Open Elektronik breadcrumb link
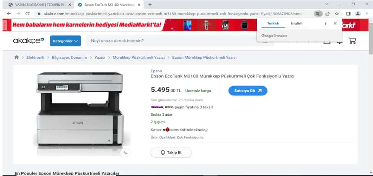This screenshot has height=176, width=373. pyautogui.click(x=35, y=58)
